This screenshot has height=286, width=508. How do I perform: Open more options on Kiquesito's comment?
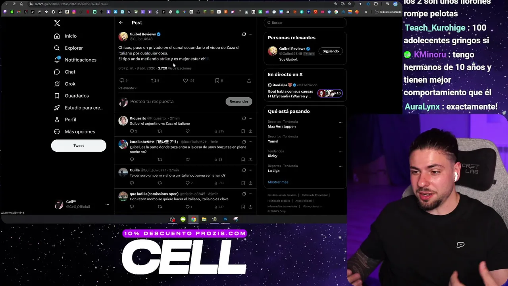click(250, 118)
